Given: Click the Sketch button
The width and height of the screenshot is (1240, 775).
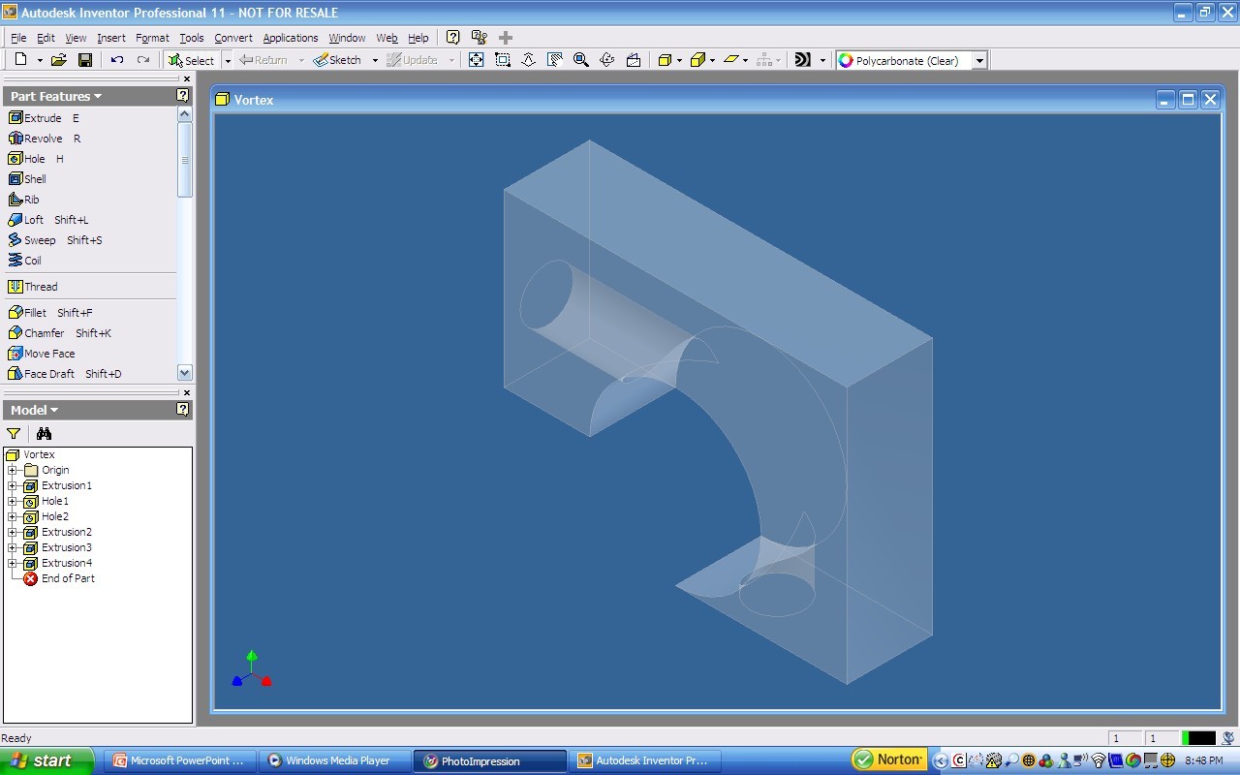Looking at the screenshot, I should [337, 60].
